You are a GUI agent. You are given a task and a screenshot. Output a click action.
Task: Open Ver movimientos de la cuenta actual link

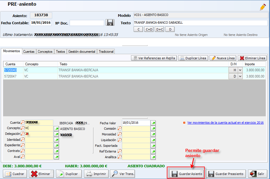coord(225,123)
